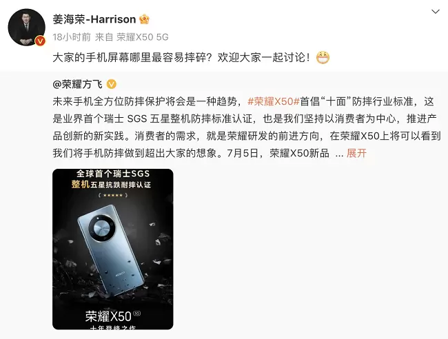Click the crown membership icon beside username
448x339 pixels.
[144, 19]
